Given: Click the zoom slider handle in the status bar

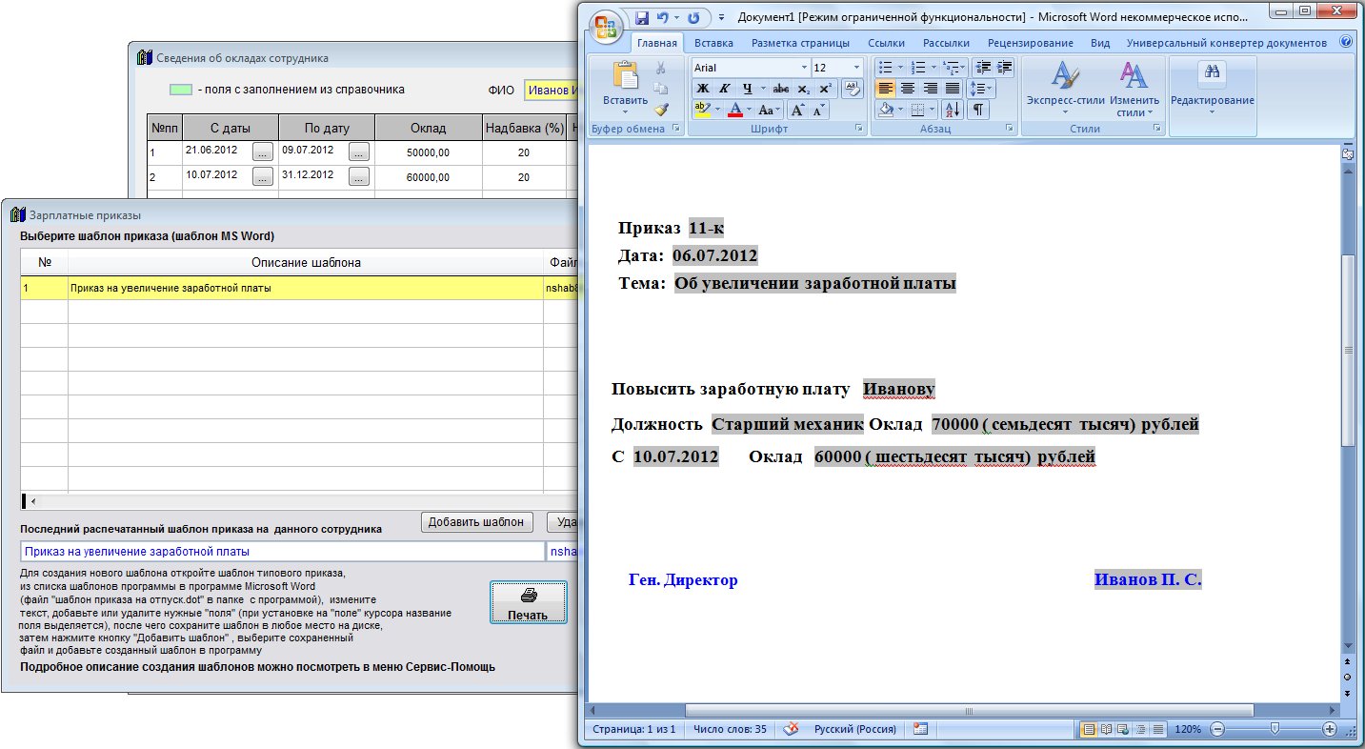Looking at the screenshot, I should point(1275,729).
